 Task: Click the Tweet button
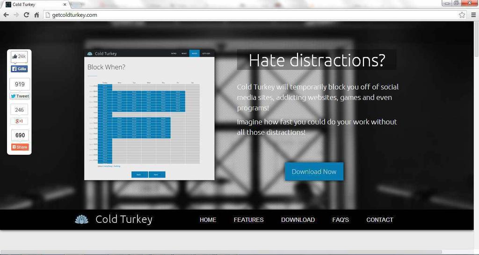[20, 96]
